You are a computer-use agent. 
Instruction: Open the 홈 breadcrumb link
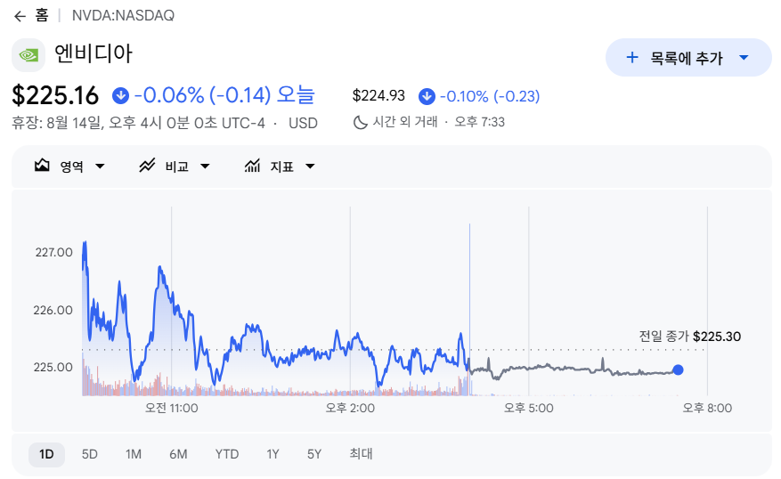click(42, 15)
